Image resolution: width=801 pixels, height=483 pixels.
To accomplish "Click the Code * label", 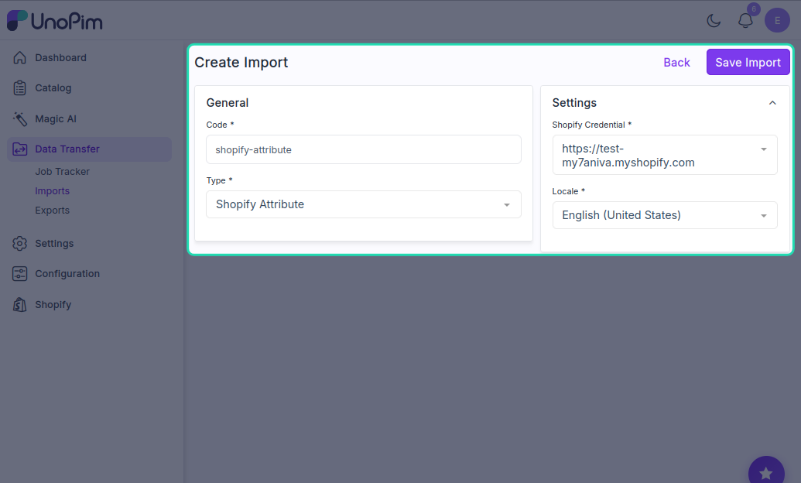I will pyautogui.click(x=220, y=125).
